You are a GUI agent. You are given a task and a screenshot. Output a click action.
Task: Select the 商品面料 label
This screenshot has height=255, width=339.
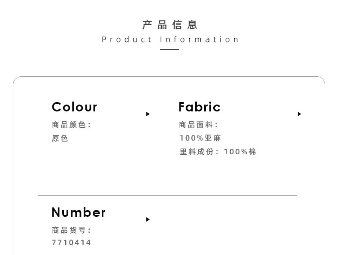pyautogui.click(x=198, y=125)
